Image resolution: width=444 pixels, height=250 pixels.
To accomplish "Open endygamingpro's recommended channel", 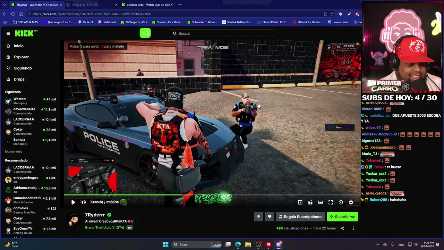I will click(31, 180).
